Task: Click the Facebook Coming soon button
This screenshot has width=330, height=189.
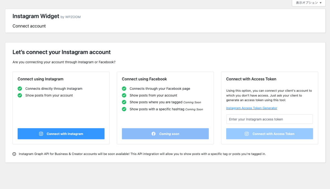Action: point(165,134)
